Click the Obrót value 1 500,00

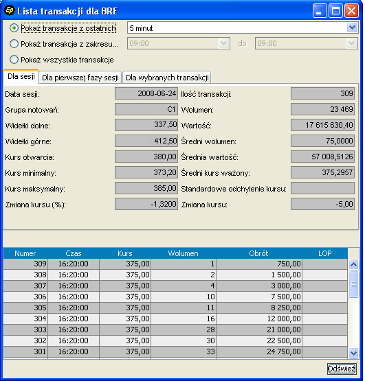pyautogui.click(x=259, y=275)
